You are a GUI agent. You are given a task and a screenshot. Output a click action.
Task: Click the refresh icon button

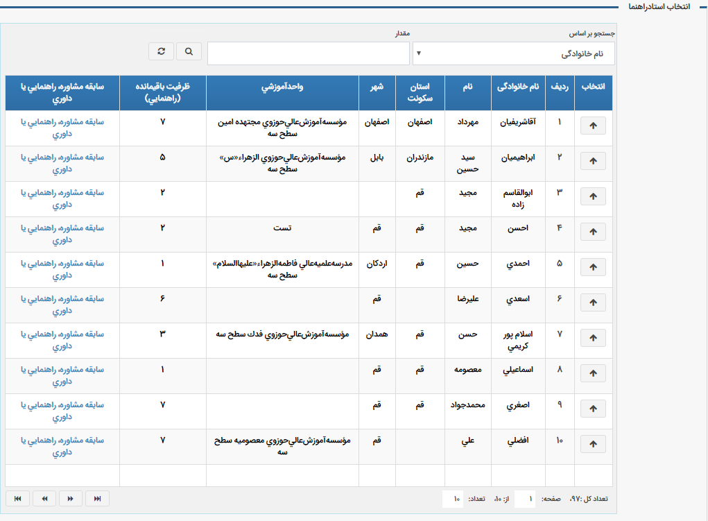pyautogui.click(x=161, y=51)
